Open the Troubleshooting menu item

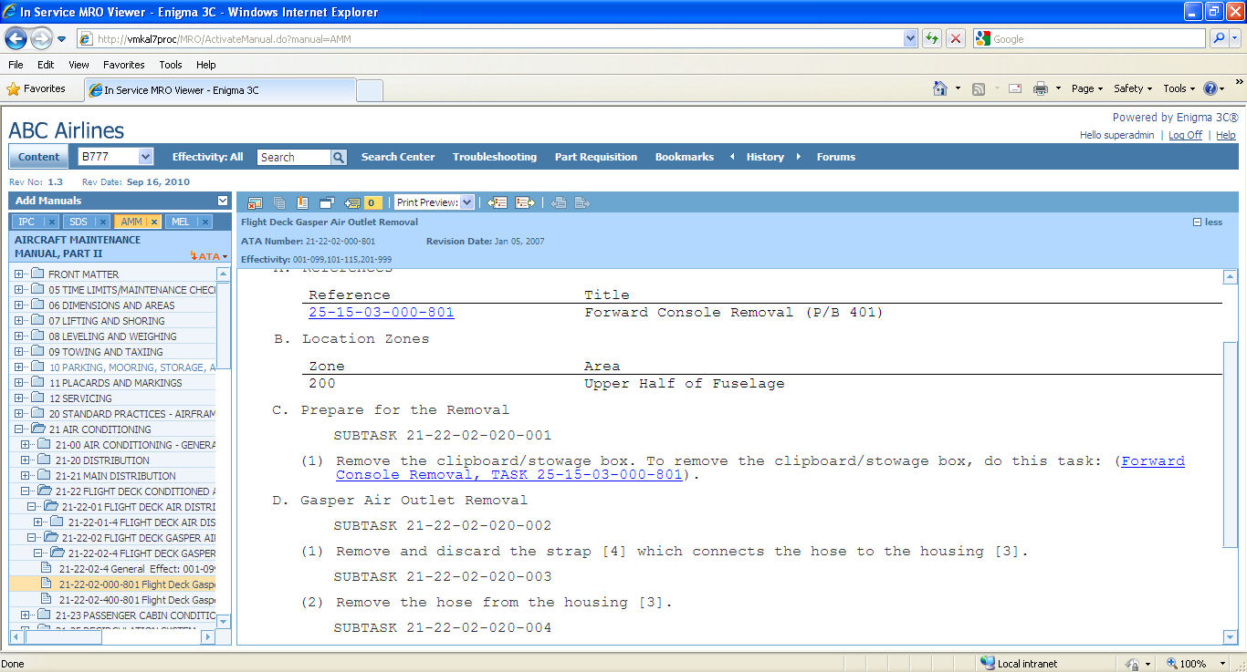click(494, 157)
